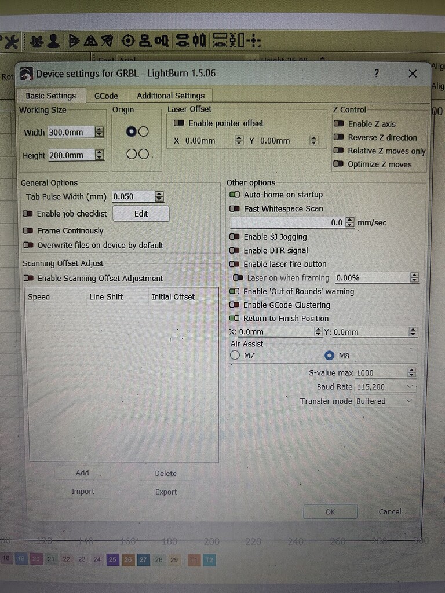Screen dimensions: 445x593
Task: Confirm the dialog with OK
Action: tap(330, 512)
